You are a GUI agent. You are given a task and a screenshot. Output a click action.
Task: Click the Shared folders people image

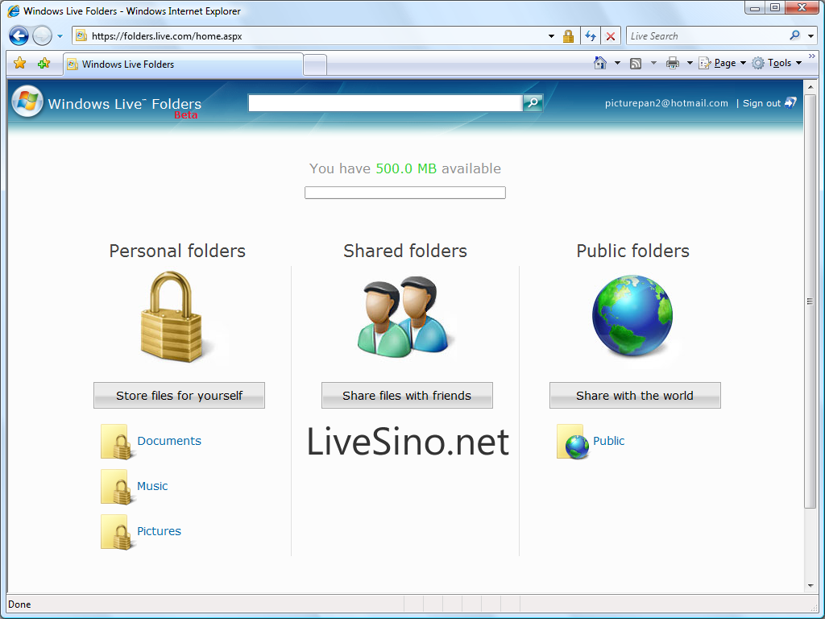(x=404, y=316)
